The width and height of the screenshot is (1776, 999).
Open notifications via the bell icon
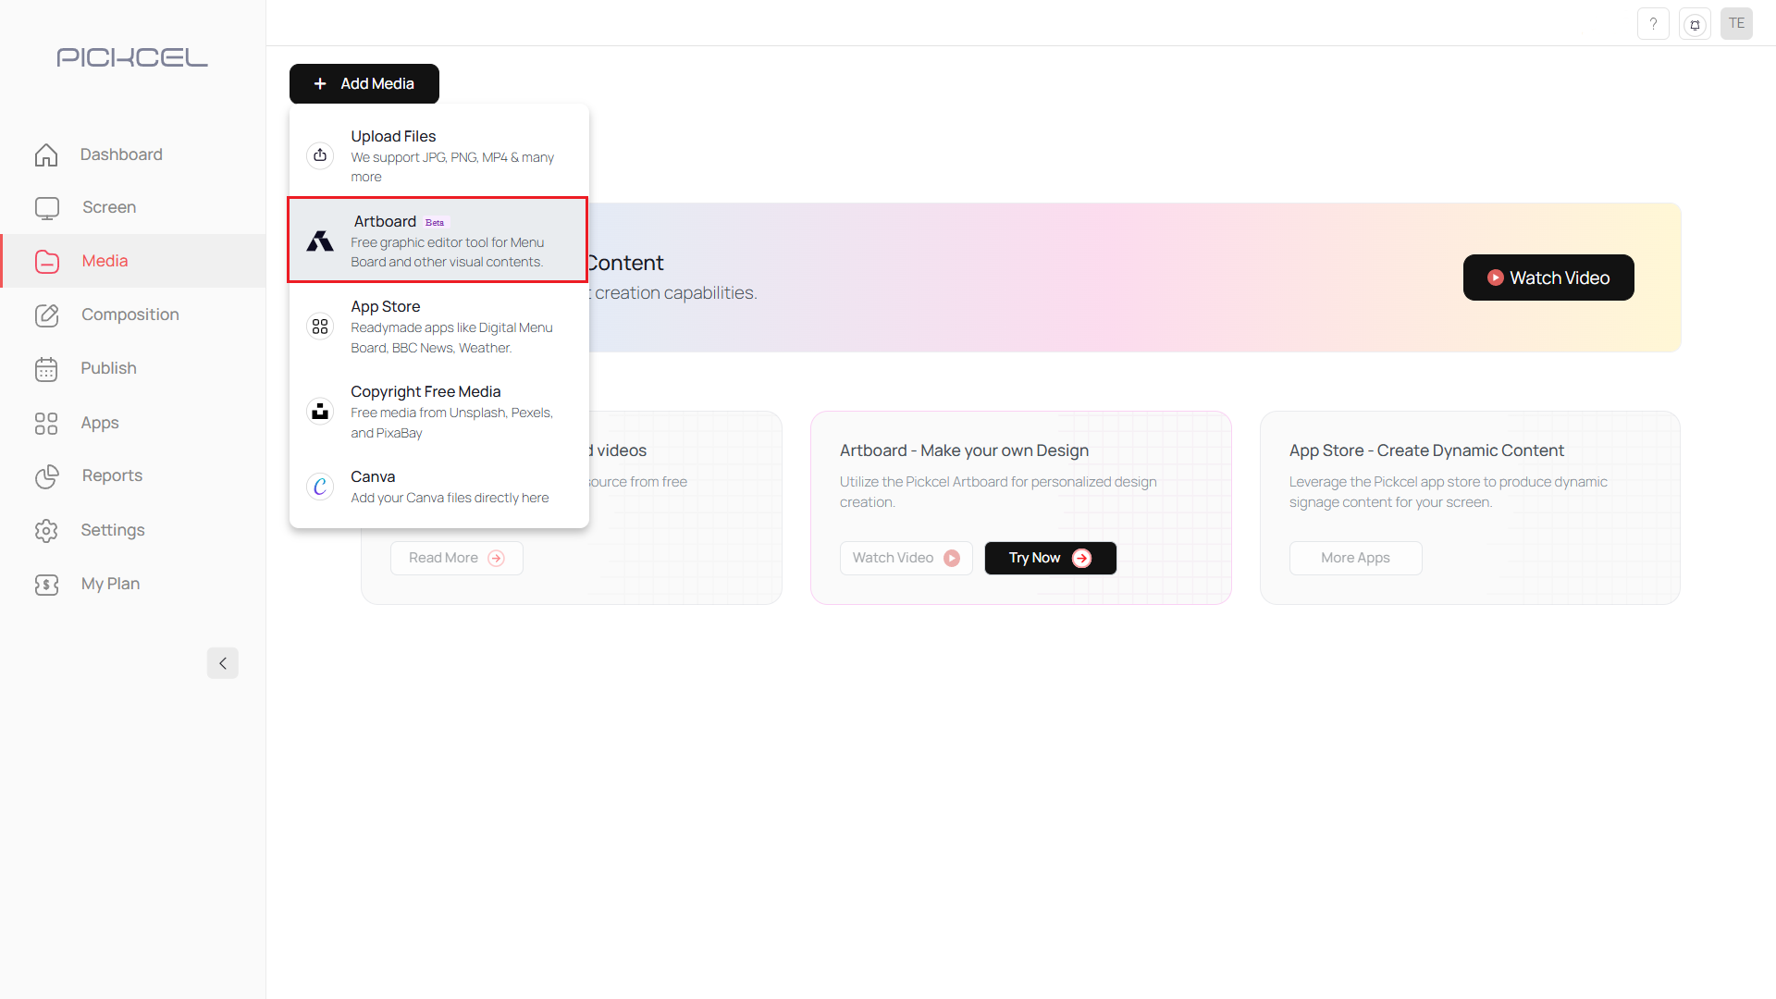click(1695, 23)
